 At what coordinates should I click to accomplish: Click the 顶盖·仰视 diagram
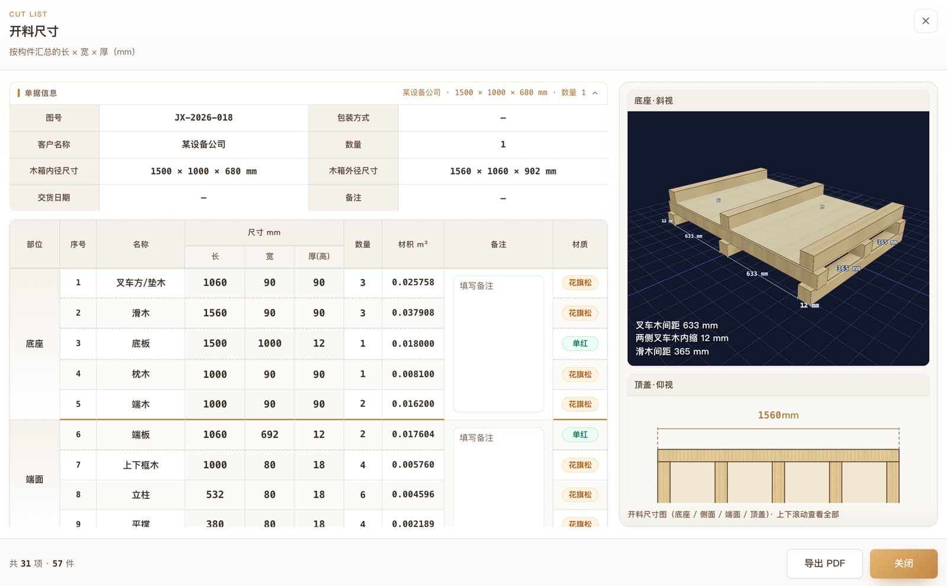click(778, 450)
